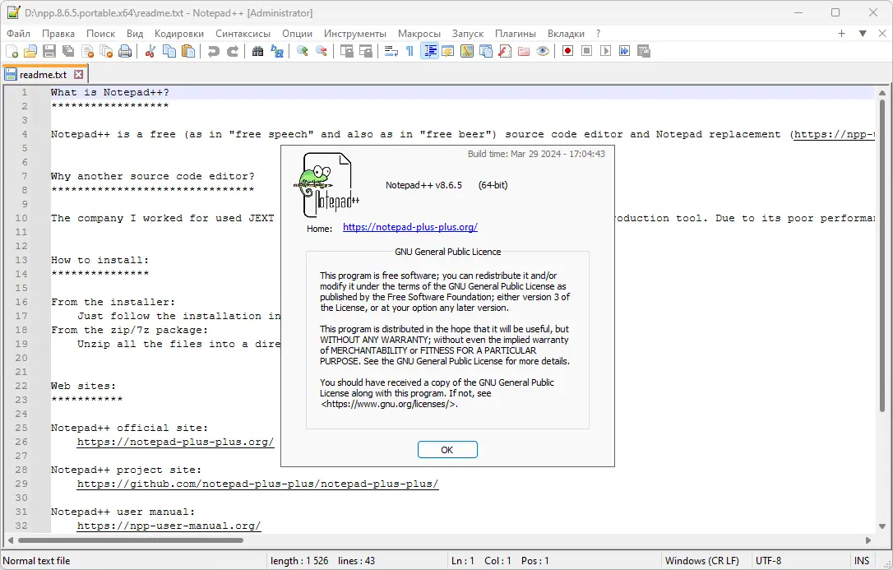Toggle synchronized horizontal scrolling icon
The width and height of the screenshot is (893, 570).
(366, 51)
